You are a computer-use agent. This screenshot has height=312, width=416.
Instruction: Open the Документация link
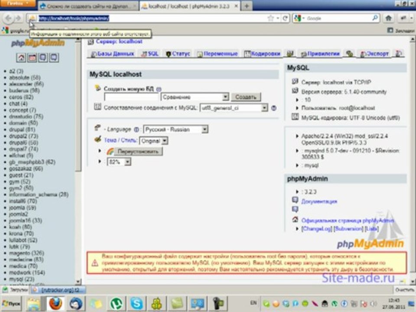coord(319,201)
